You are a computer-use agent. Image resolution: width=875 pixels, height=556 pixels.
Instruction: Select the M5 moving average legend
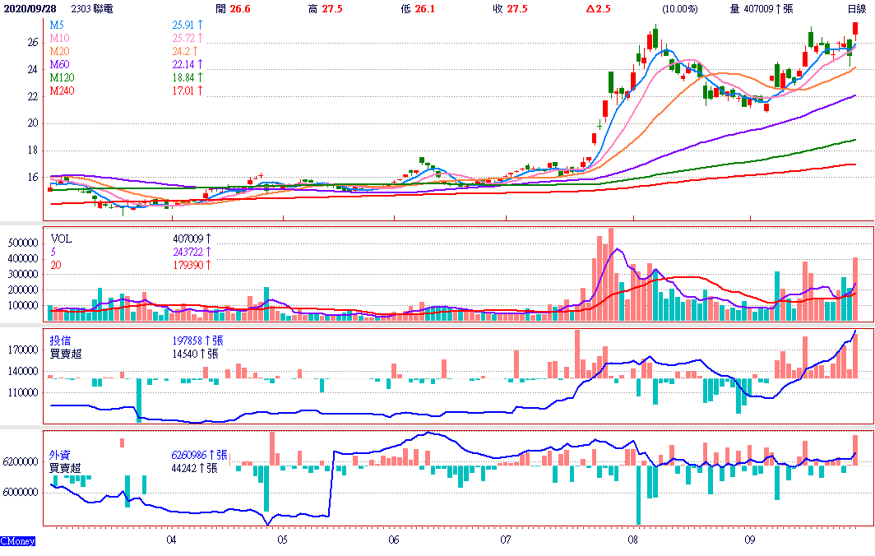pos(56,25)
